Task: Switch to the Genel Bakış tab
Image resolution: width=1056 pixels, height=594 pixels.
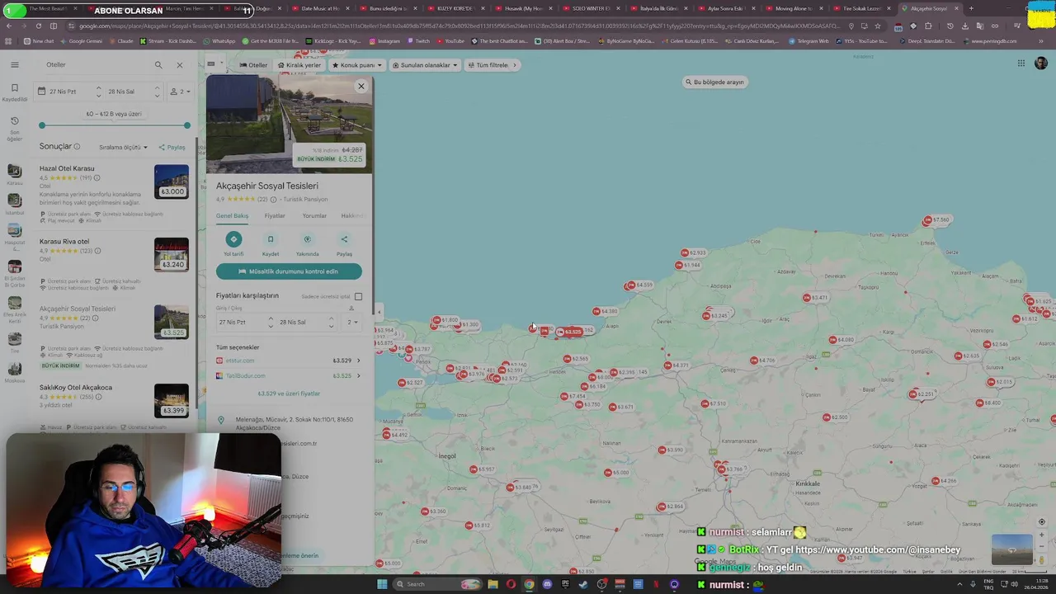Action: (232, 216)
